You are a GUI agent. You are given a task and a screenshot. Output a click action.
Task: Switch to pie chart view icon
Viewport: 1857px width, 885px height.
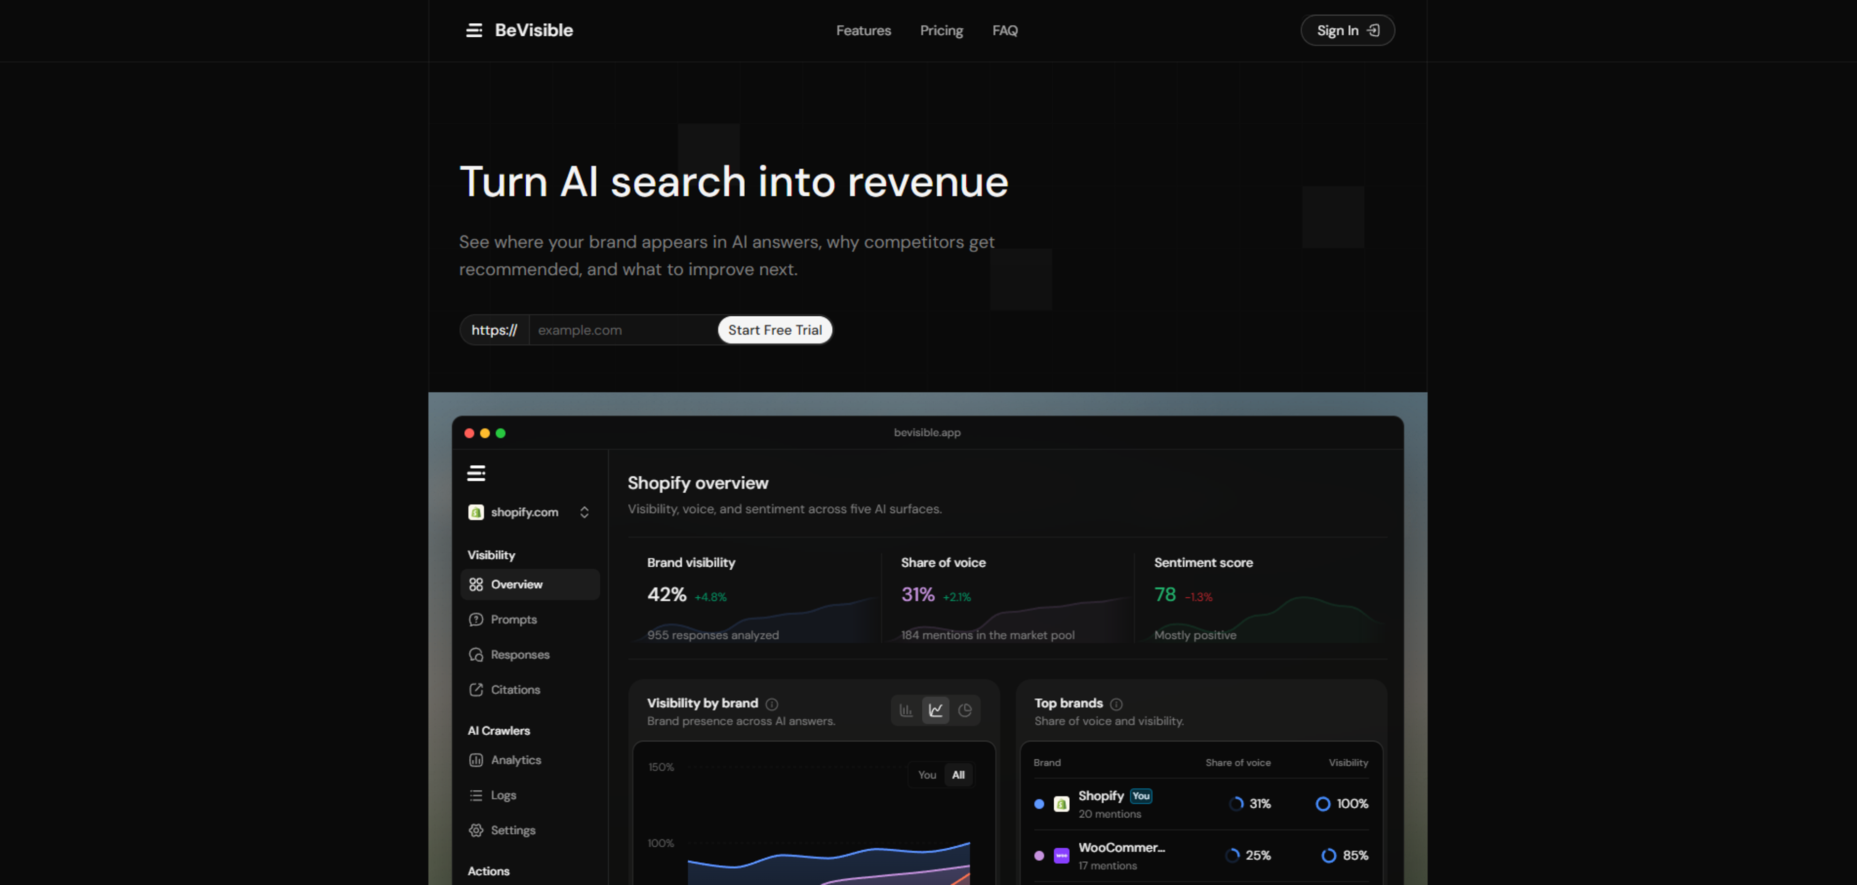965,710
